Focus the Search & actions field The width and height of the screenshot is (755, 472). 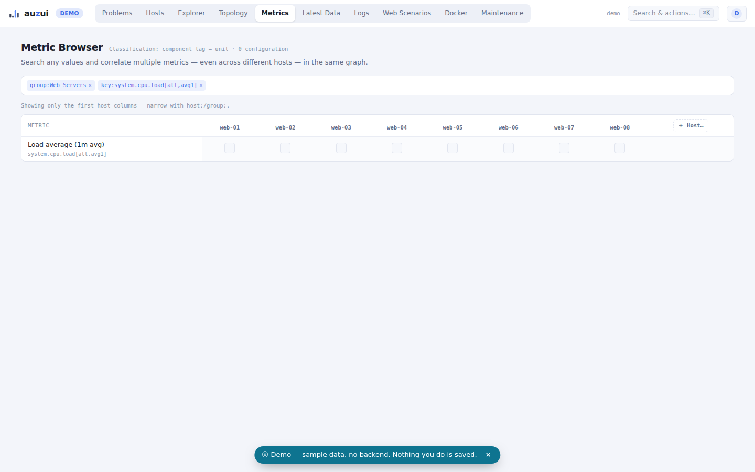(x=673, y=13)
